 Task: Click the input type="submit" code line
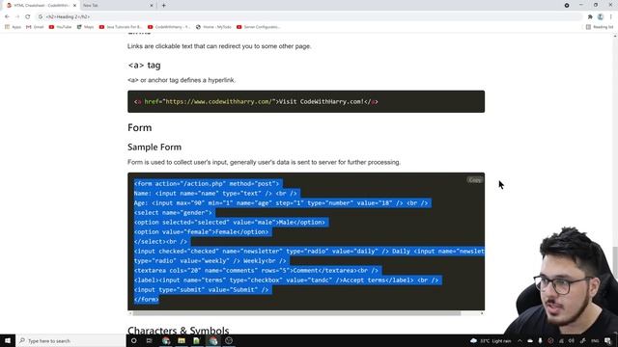(x=201, y=289)
